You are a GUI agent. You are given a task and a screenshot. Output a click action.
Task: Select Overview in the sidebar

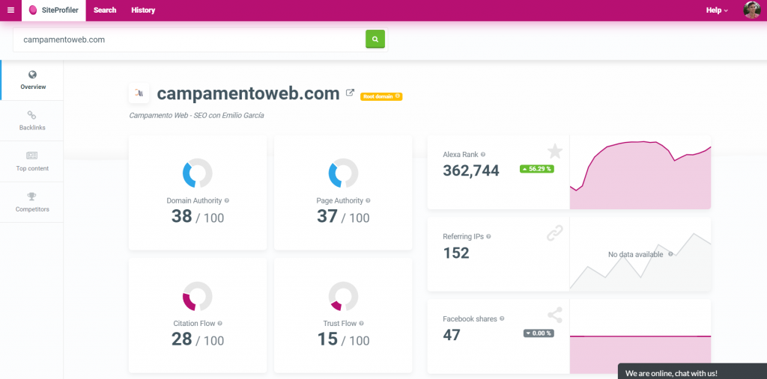tap(33, 80)
